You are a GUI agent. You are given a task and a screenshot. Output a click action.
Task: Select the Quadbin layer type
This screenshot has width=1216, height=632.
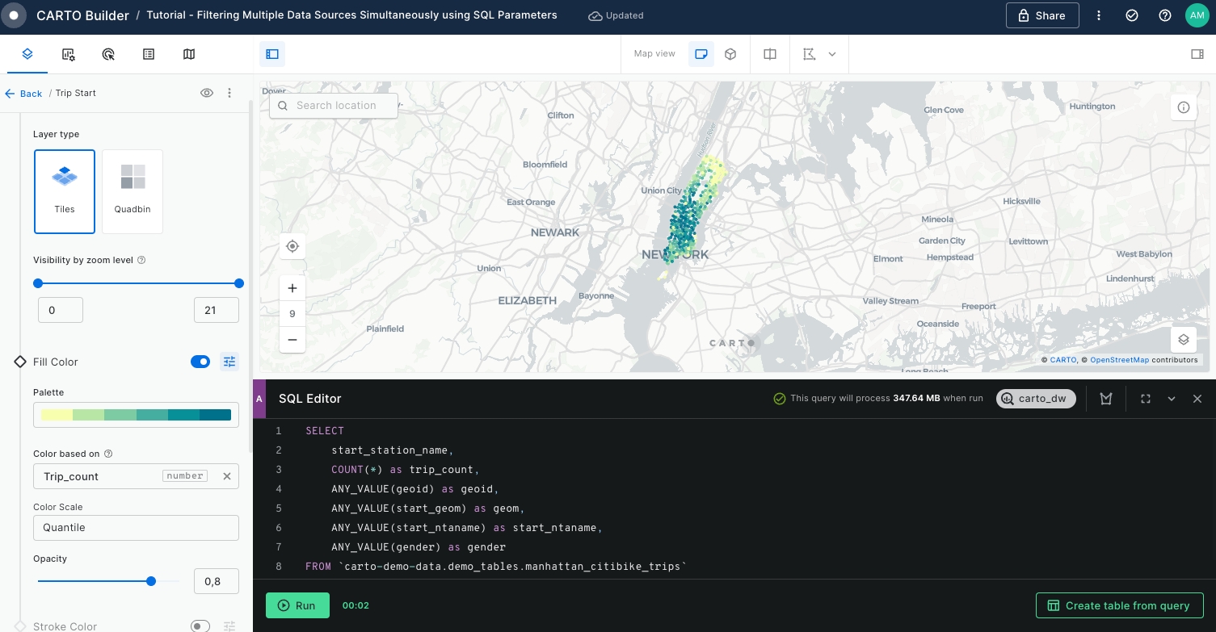pyautogui.click(x=133, y=191)
